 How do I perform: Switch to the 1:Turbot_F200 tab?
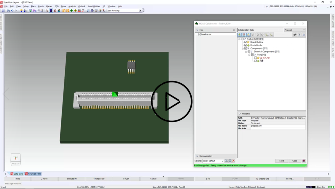tap(33, 174)
